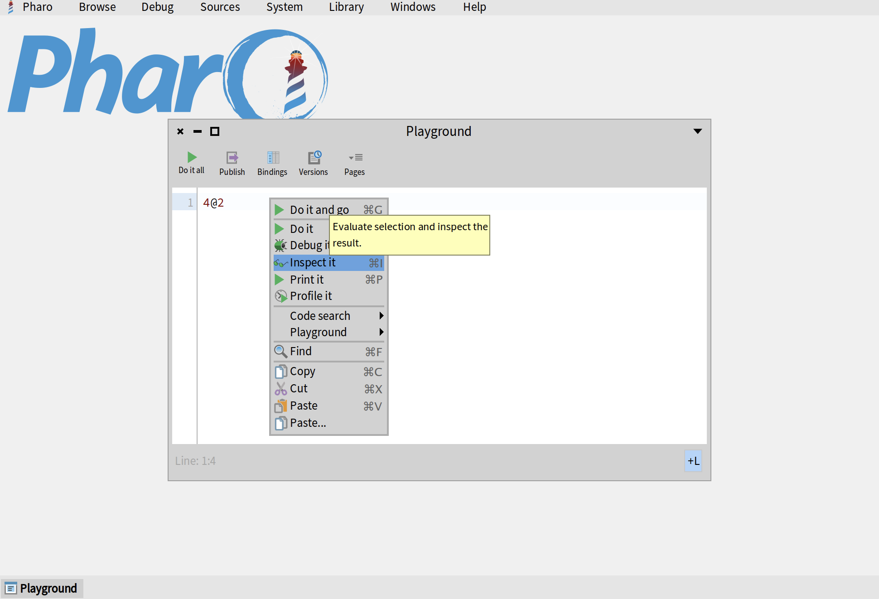Click the 4@2 code line
Image resolution: width=879 pixels, height=599 pixels.
pyautogui.click(x=213, y=203)
